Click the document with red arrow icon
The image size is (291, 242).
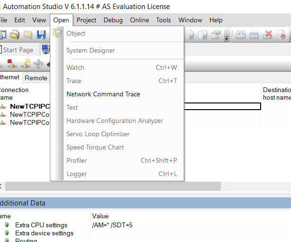[282, 35]
